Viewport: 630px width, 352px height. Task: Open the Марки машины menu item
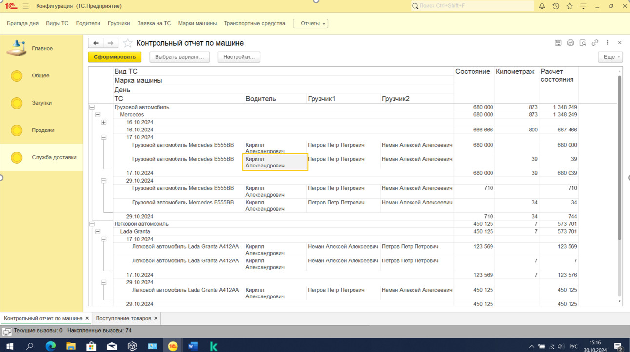(x=197, y=23)
